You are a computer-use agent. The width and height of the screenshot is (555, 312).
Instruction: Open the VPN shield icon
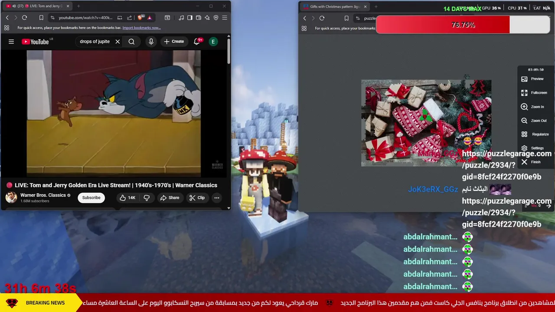pyautogui.click(x=216, y=18)
